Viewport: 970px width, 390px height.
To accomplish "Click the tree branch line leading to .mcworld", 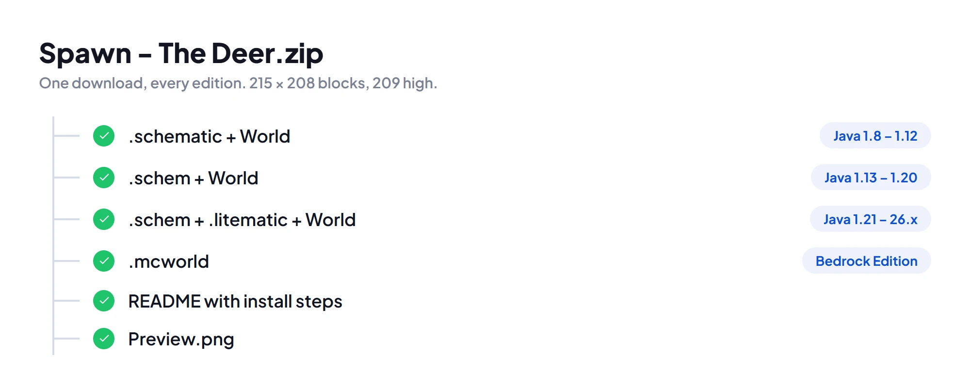I will [x=66, y=261].
